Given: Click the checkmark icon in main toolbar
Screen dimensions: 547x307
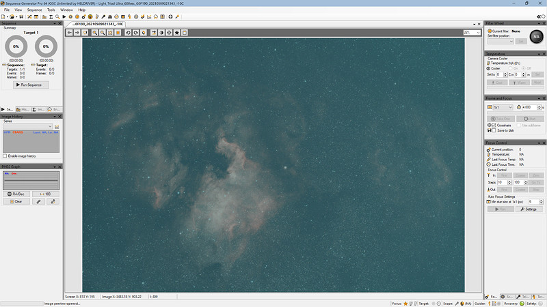Looking at the screenshot, I should [143, 16].
